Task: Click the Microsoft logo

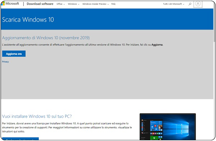Action: [10, 4]
